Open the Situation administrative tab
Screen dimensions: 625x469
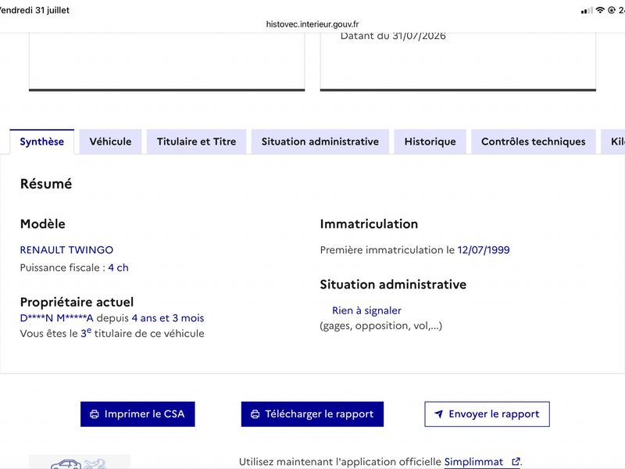(320, 141)
